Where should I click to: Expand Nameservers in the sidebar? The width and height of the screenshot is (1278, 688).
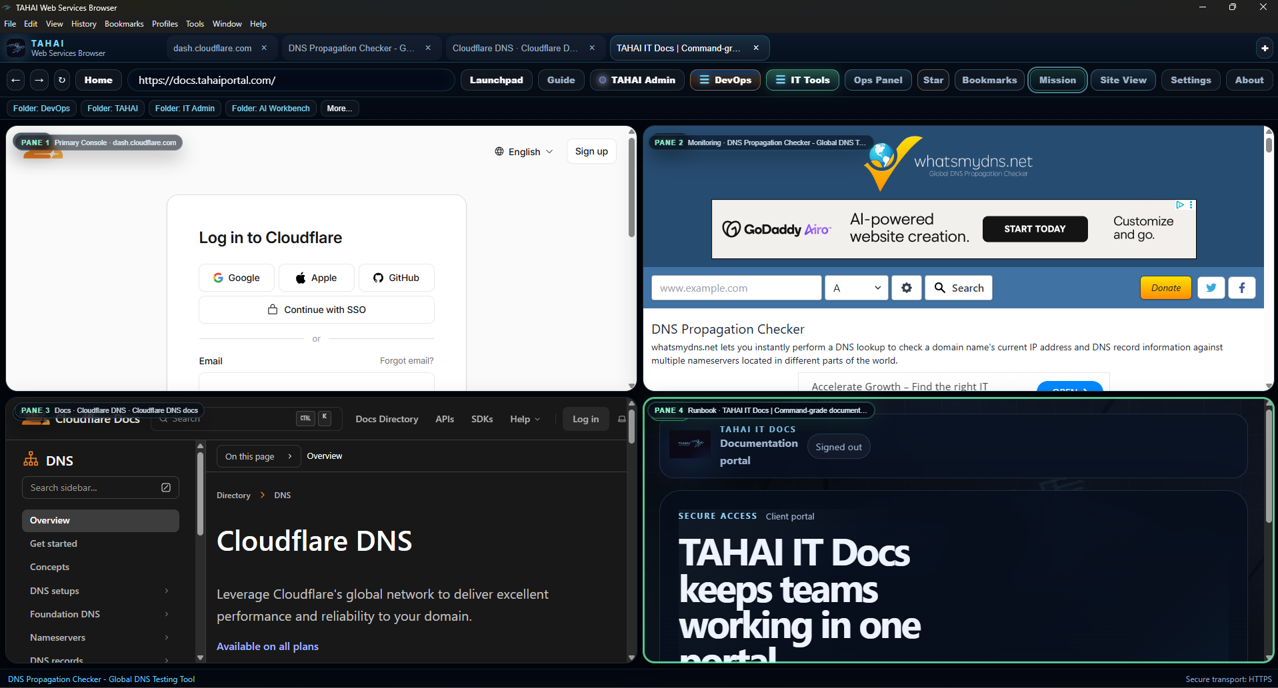coord(167,637)
